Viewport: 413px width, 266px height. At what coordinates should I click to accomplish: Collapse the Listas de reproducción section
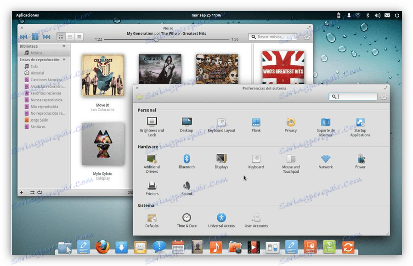(x=64, y=60)
